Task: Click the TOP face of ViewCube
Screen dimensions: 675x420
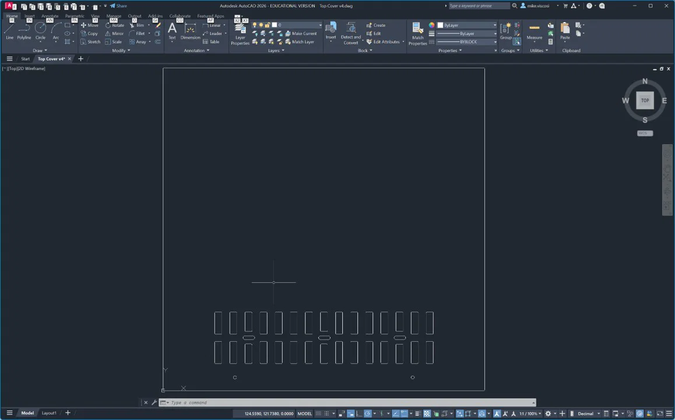Action: (645, 100)
